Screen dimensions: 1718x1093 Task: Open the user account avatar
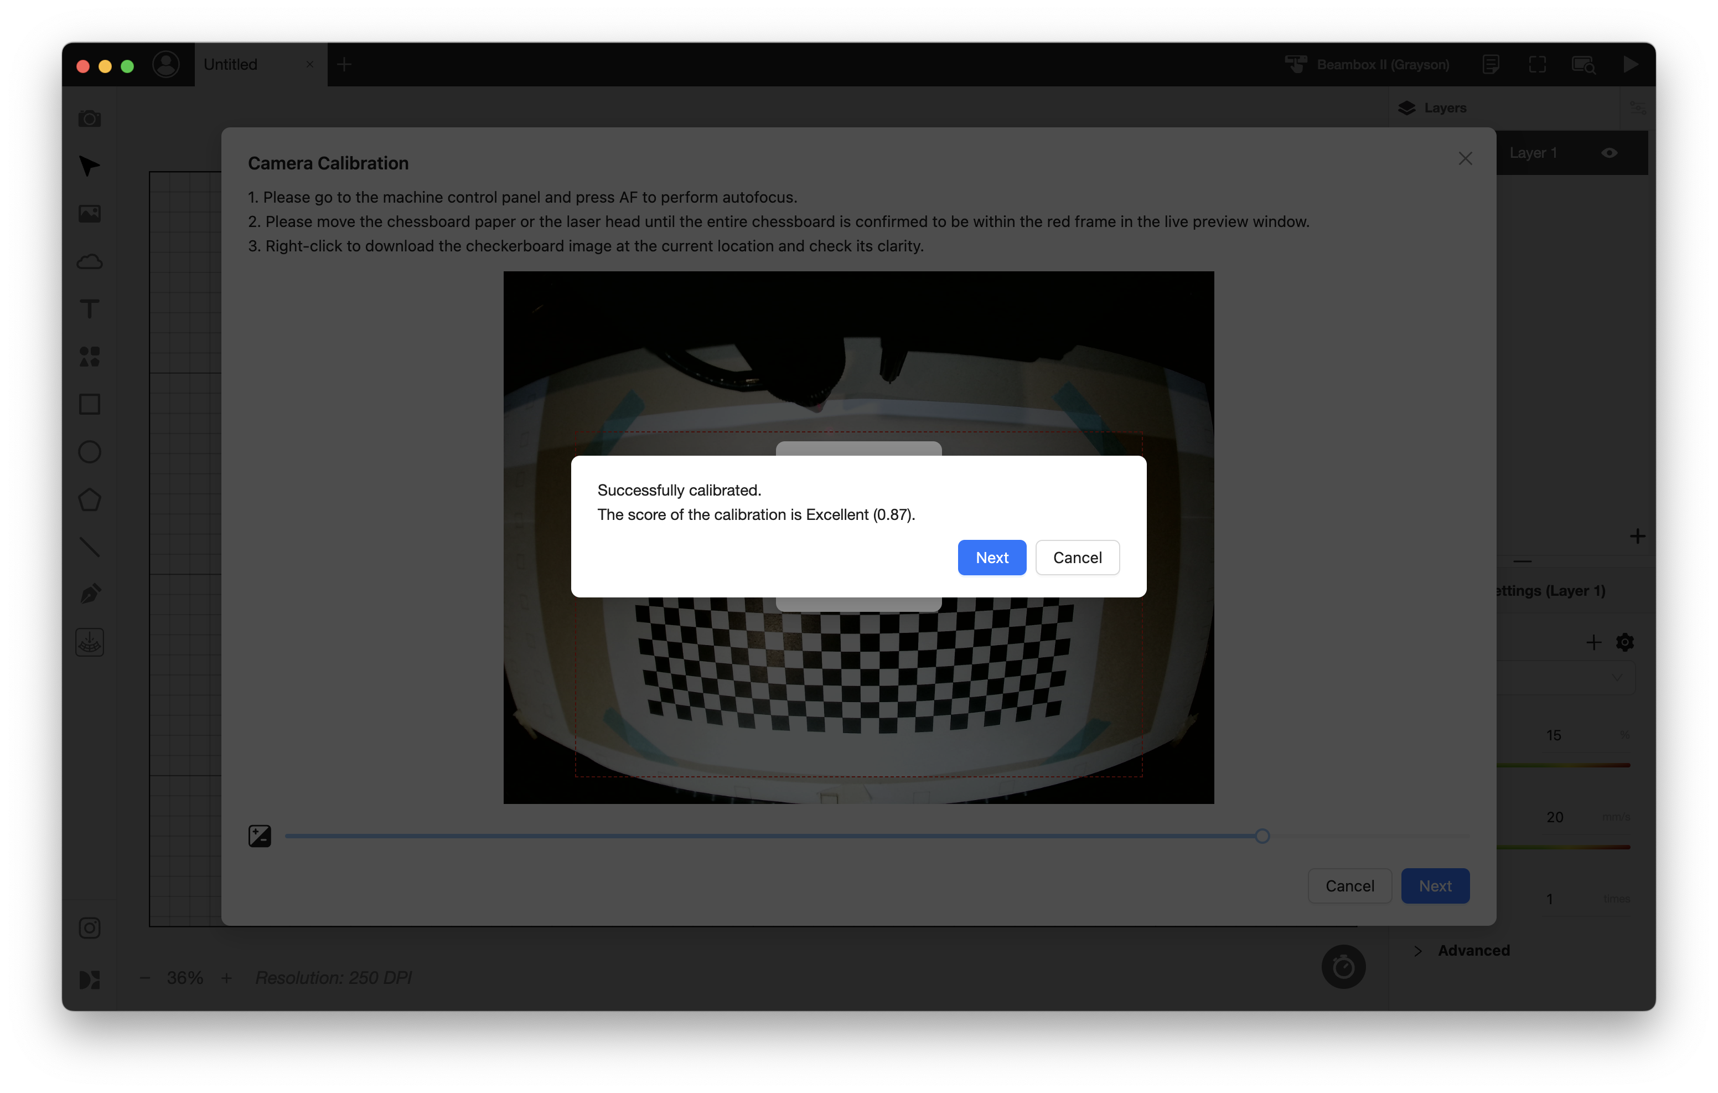[x=165, y=64]
